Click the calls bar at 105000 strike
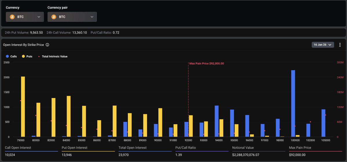Viewport: 347px width, 162px height. pyautogui.click(x=323, y=123)
